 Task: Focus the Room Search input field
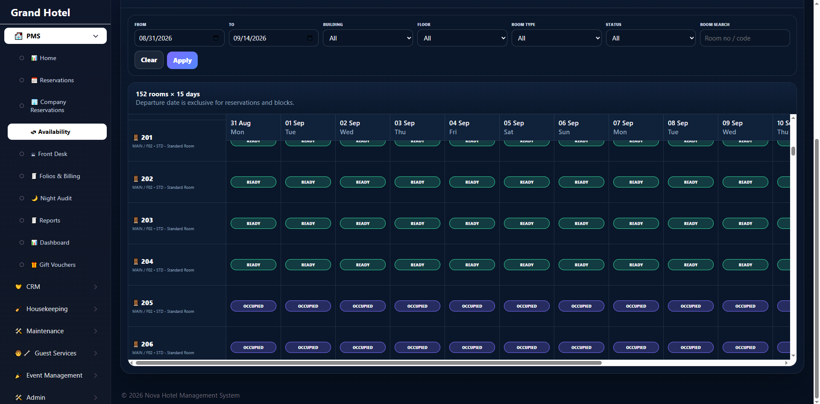(x=745, y=38)
